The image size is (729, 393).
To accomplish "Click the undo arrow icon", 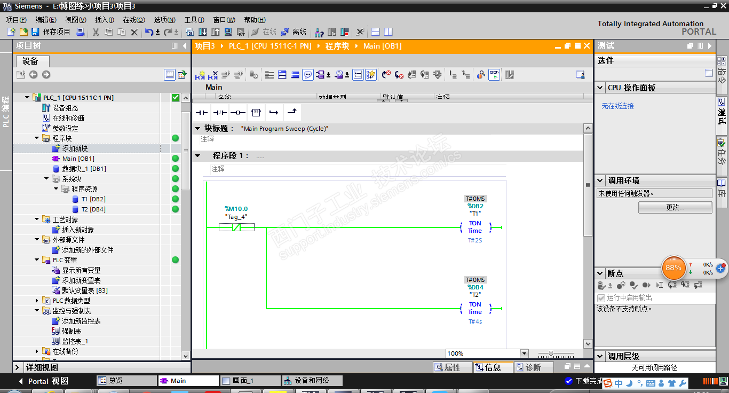I will tap(149, 32).
